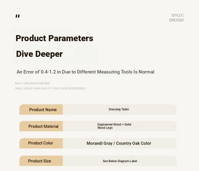The image size is (199, 171).
Task: Select the Product Parameters heading
Action: pos(54,38)
